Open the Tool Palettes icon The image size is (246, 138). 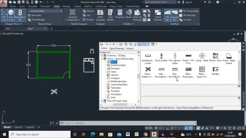coord(110,15)
